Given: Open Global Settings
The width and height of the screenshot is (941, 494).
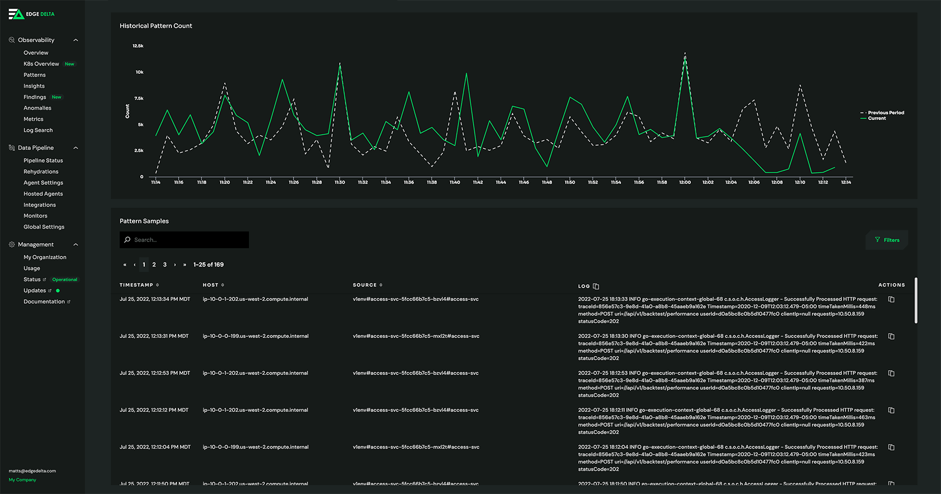Looking at the screenshot, I should click(44, 227).
